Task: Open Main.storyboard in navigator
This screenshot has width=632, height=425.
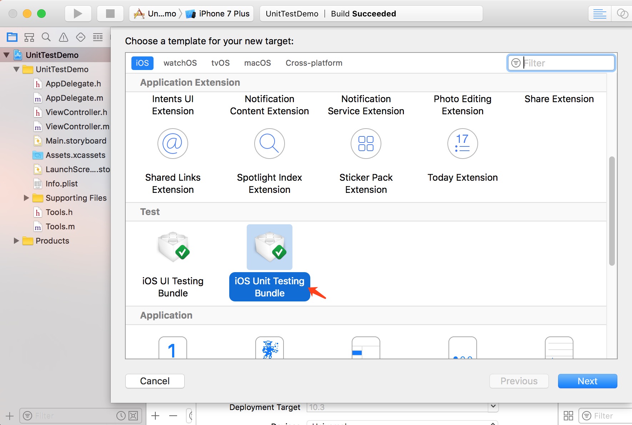Action: pos(76,141)
